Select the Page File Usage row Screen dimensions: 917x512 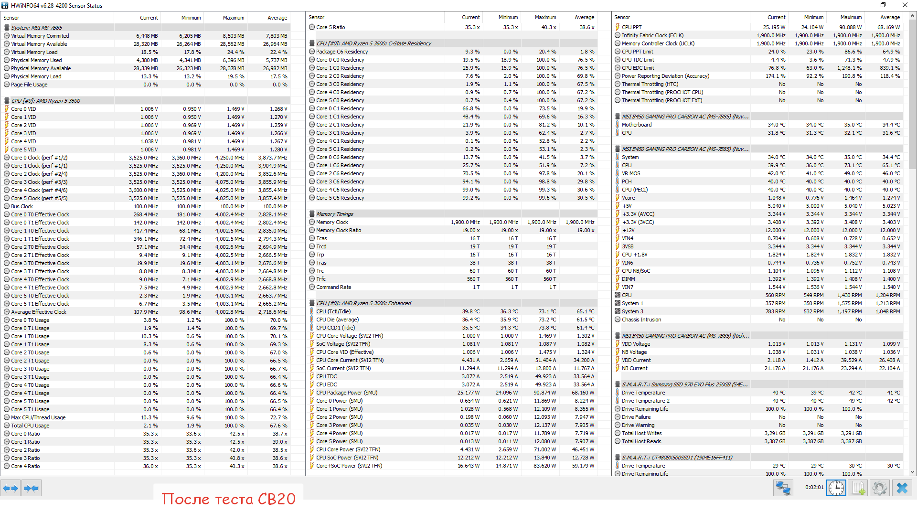(146, 85)
